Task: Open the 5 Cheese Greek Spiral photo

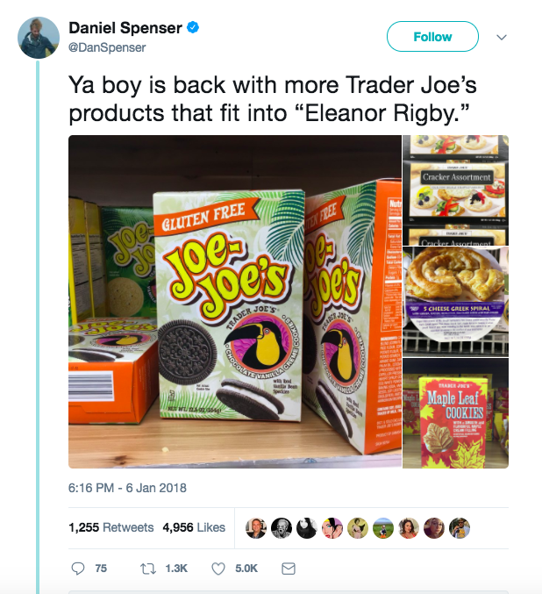Action: (x=456, y=302)
